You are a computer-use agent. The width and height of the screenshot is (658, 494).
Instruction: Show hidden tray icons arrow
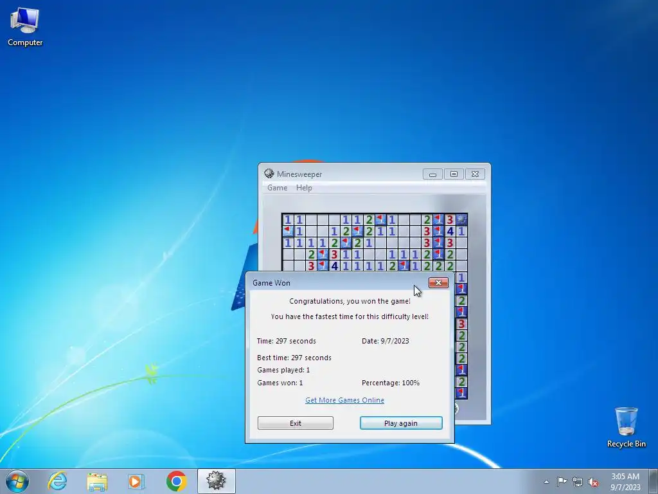(546, 482)
